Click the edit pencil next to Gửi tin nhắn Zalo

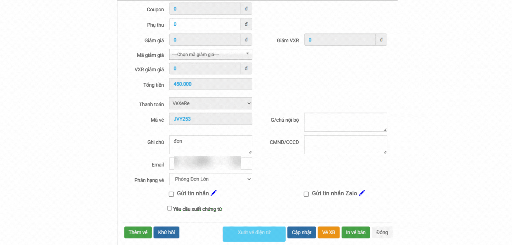click(x=362, y=193)
